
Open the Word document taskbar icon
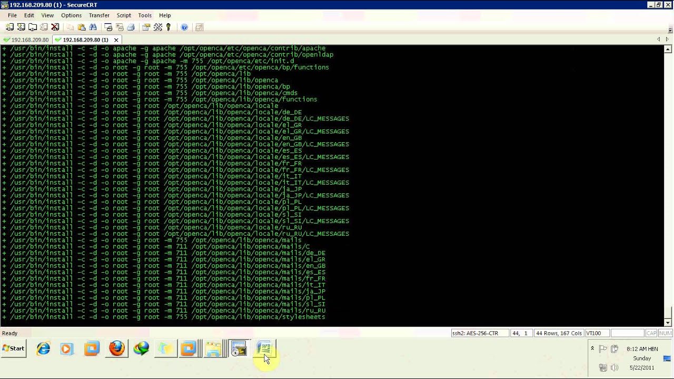264,348
